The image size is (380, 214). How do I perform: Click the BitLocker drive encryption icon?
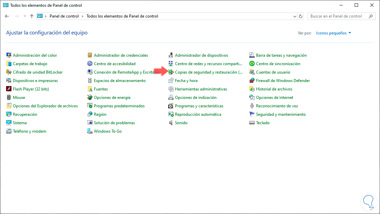[9, 72]
